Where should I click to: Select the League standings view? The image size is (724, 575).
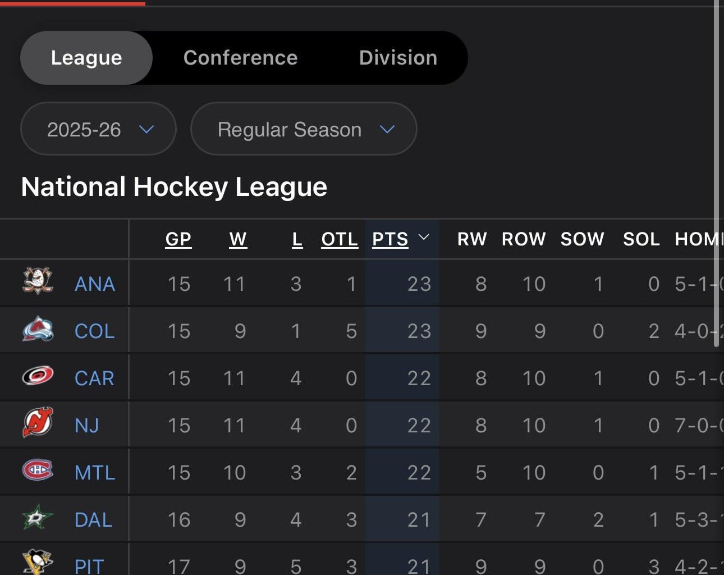point(86,57)
